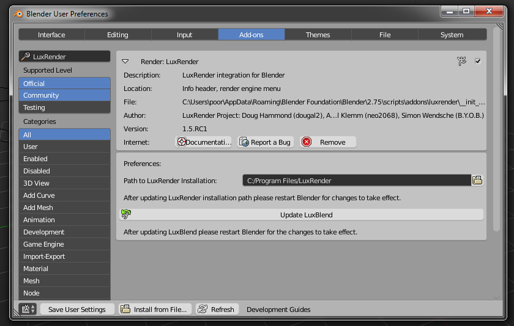Click the community support figure icon

(461, 61)
